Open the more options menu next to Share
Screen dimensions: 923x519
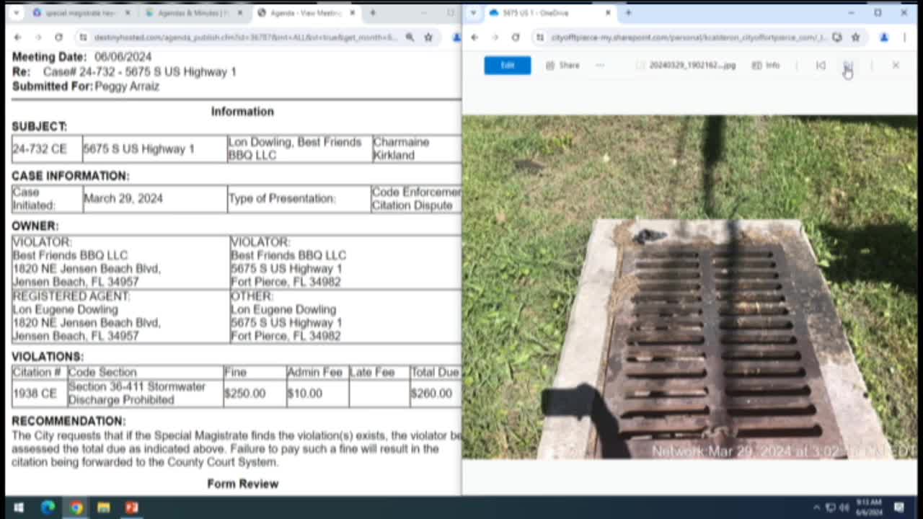(599, 65)
